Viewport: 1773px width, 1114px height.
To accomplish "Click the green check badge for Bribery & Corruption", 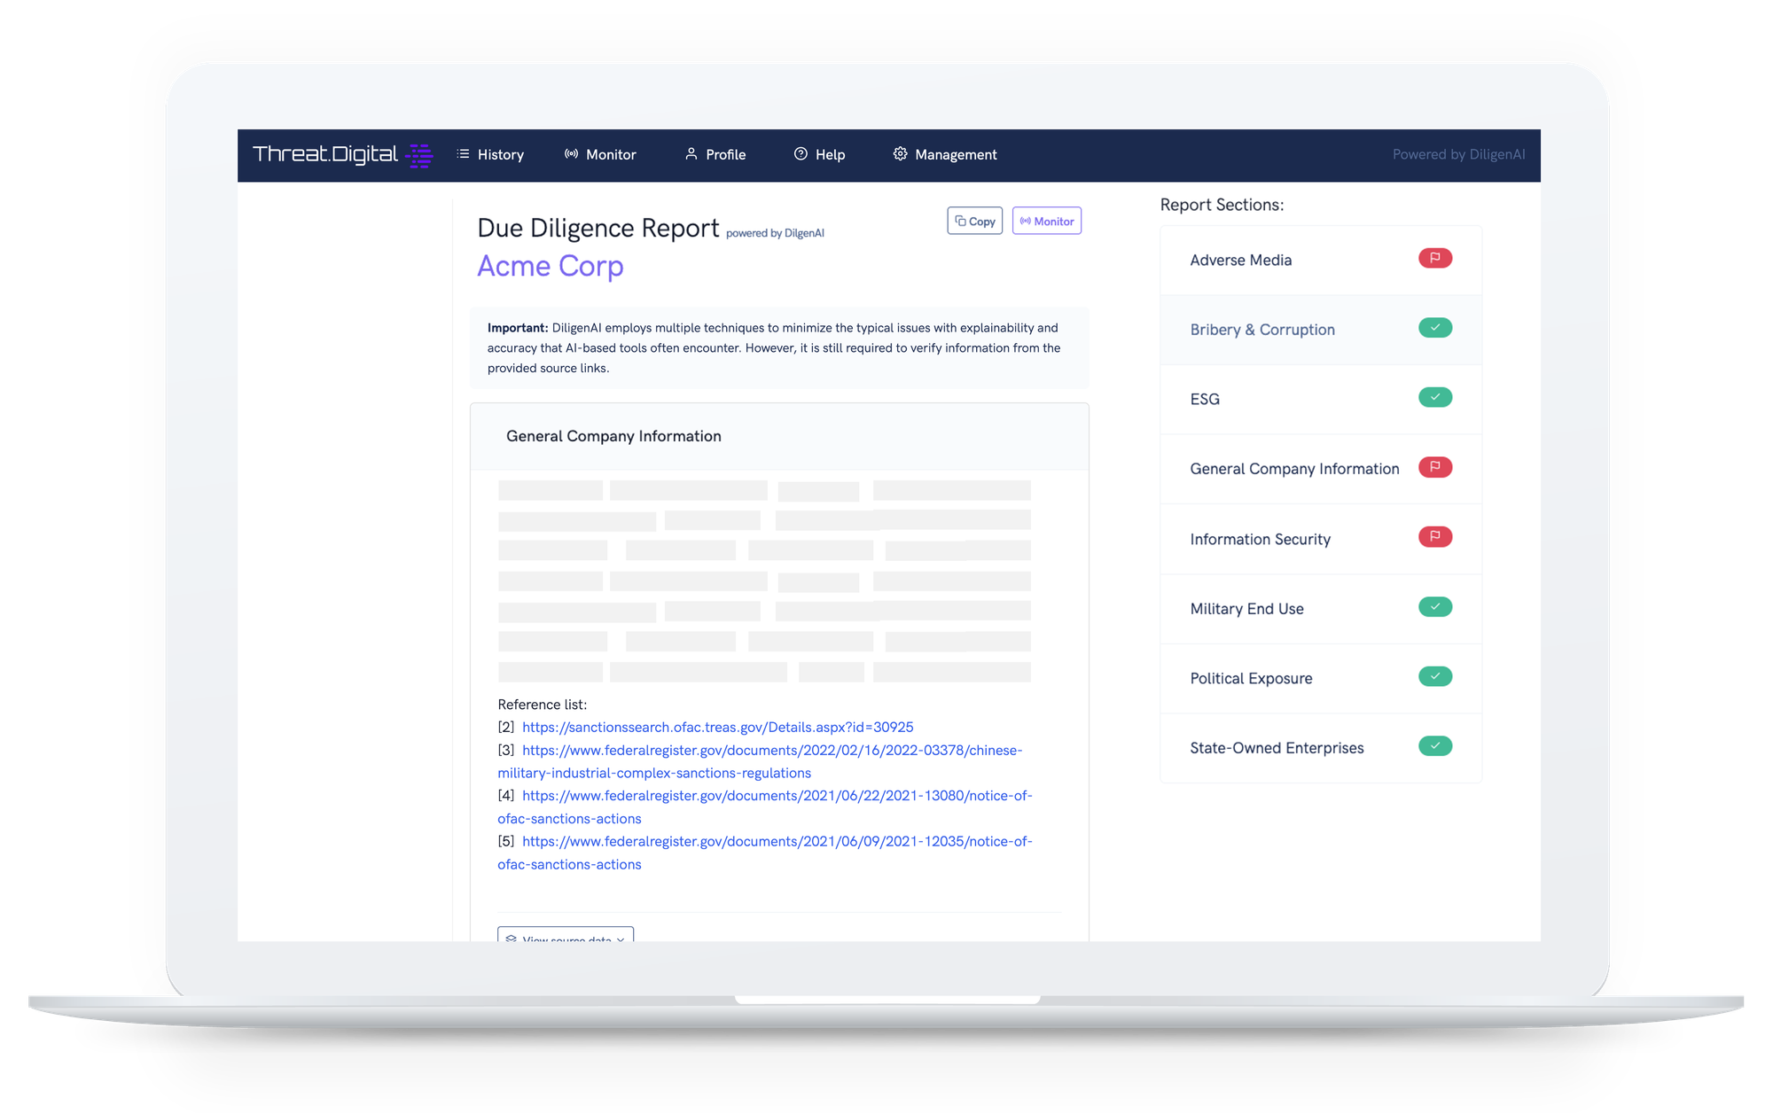I will (x=1434, y=328).
